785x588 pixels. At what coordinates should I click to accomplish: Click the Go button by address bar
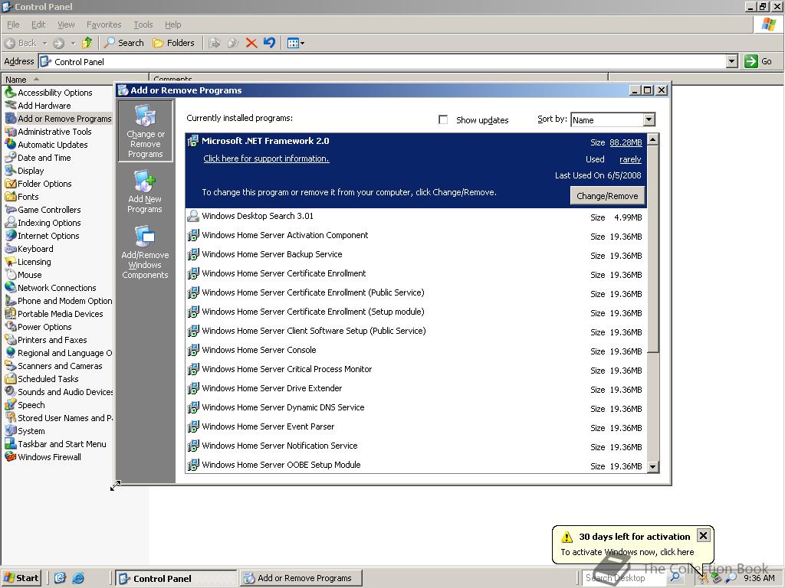(758, 61)
